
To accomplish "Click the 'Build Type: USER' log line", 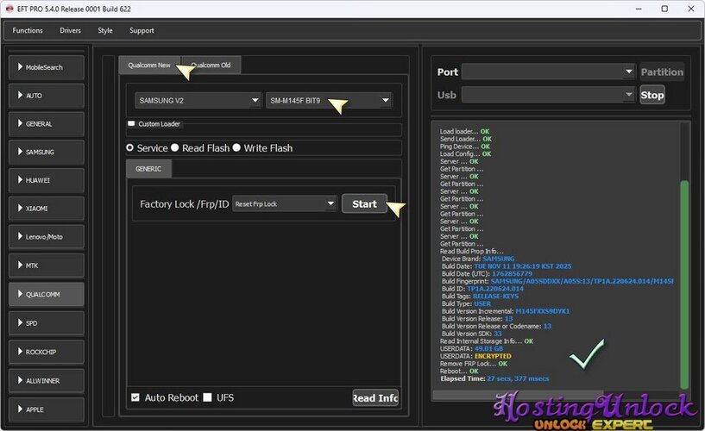I will coord(466,303).
